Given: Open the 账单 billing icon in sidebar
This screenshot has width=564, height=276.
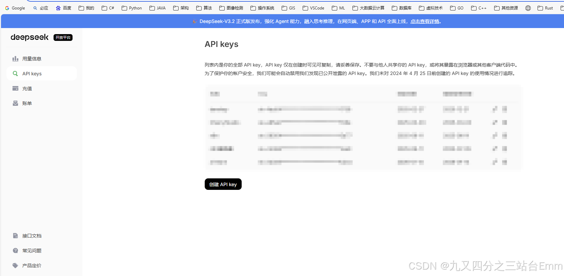Looking at the screenshot, I should point(15,103).
